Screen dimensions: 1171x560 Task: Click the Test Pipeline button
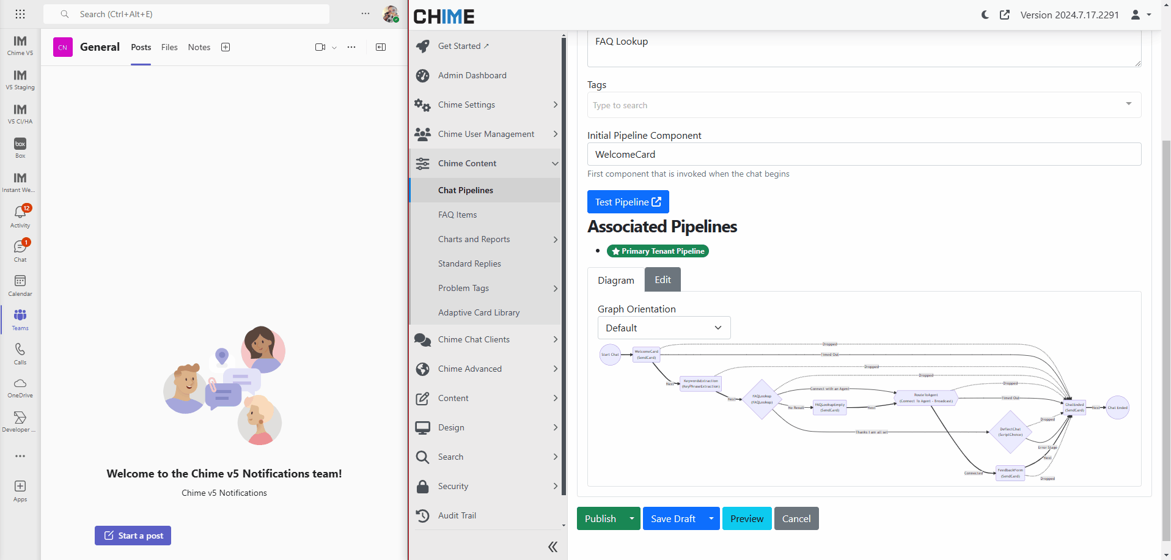pyautogui.click(x=628, y=202)
